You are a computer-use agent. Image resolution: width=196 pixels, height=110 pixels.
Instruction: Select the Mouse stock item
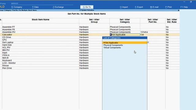pos(6,66)
